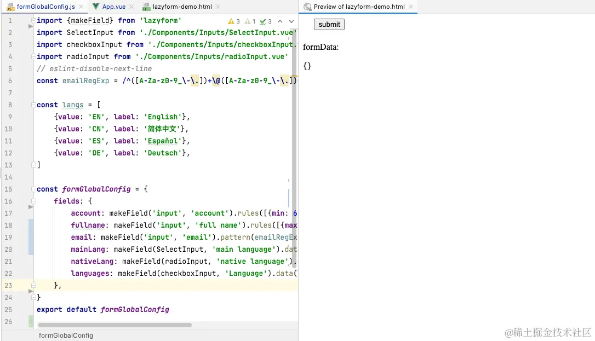Click the Vue icon on App.vue tab
This screenshot has height=341, width=595.
96,7
